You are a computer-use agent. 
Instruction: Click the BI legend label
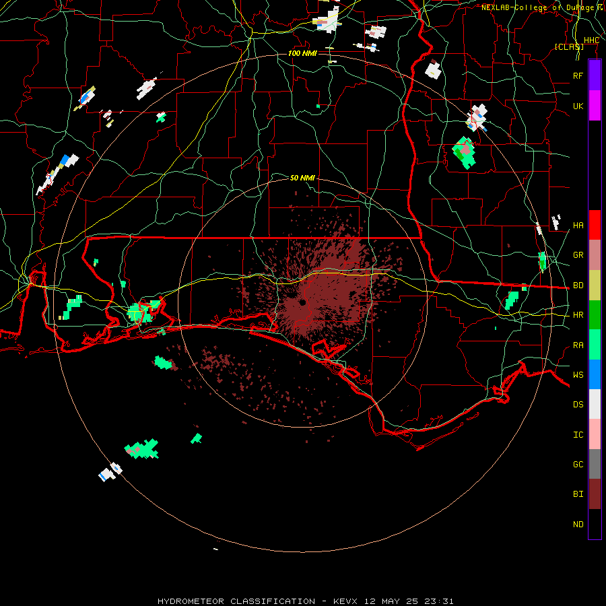click(578, 494)
